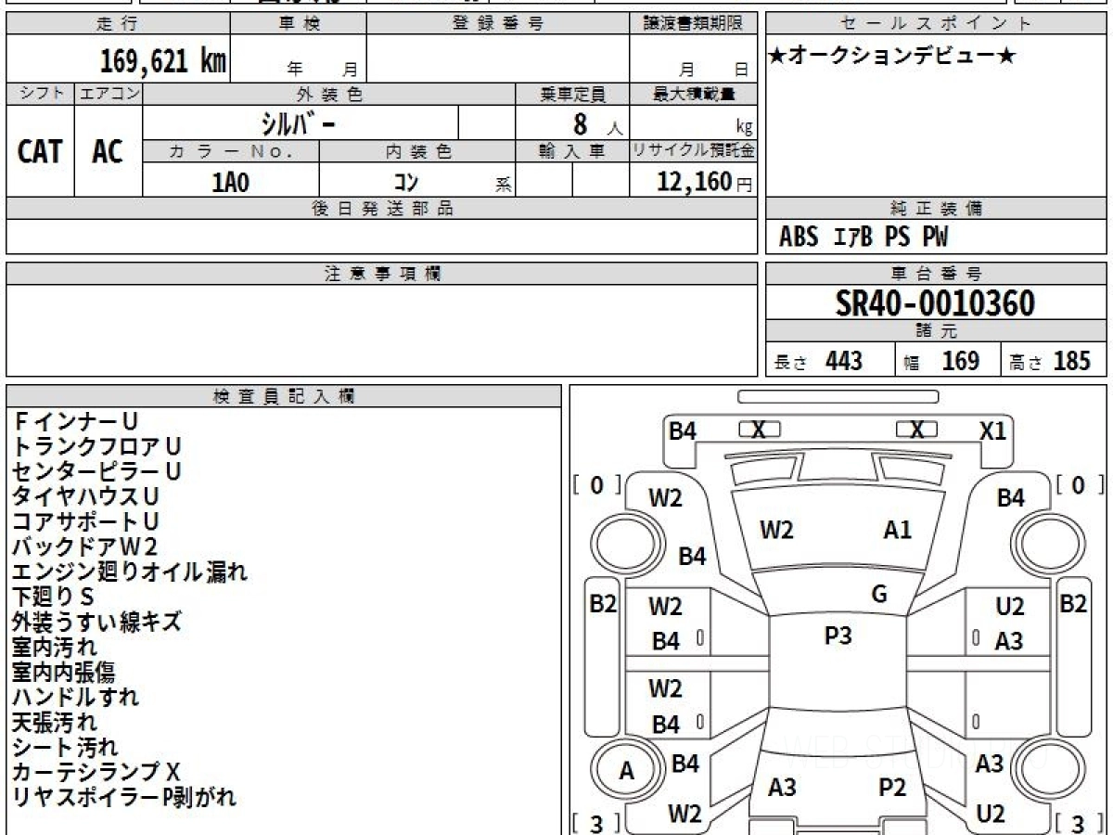
Task: Select the note 下廻りS
Action: tap(54, 597)
